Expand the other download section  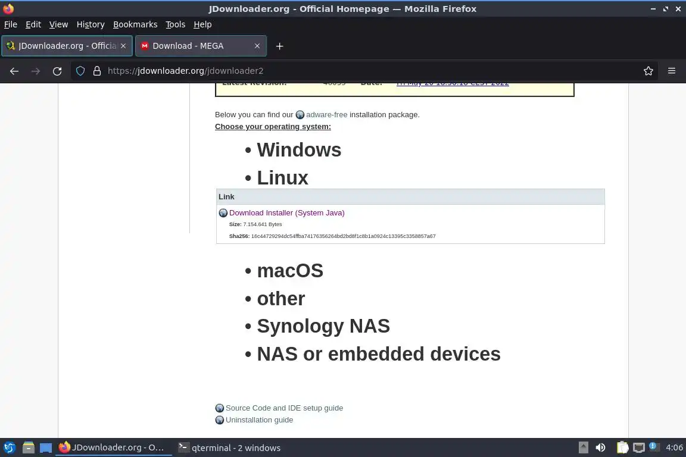point(281,299)
